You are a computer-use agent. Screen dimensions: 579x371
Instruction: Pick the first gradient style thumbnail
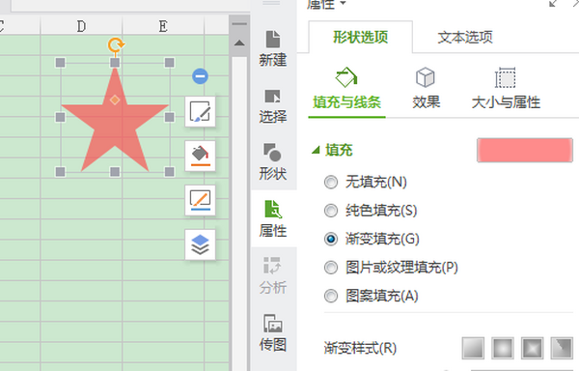(x=473, y=348)
